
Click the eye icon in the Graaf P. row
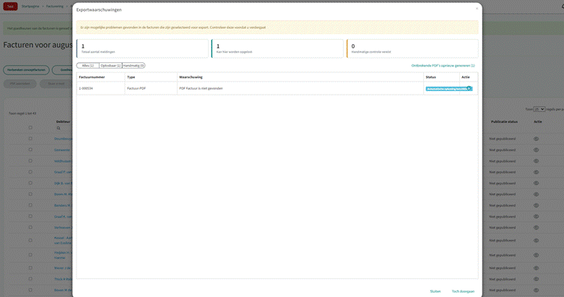(536, 172)
